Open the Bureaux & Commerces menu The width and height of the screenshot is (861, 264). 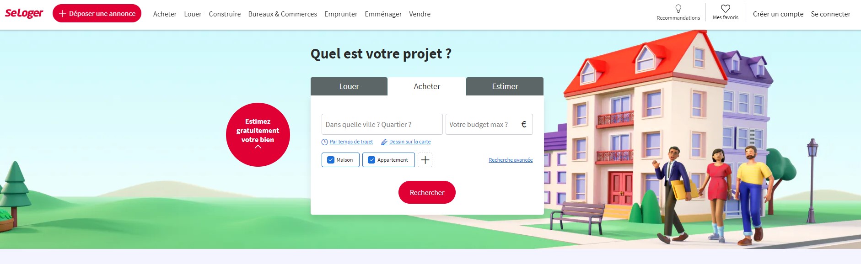[x=282, y=14]
